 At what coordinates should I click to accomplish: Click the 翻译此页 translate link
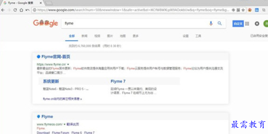point(73,124)
